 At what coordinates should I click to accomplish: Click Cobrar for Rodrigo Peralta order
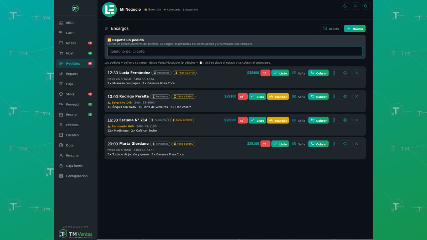tap(318, 96)
